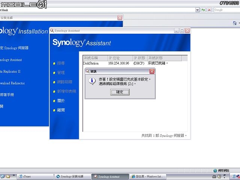The image size is (240, 180).
Task: Switch to 空白頁 Windows Internet Explorer taskbar button
Action: (148, 177)
